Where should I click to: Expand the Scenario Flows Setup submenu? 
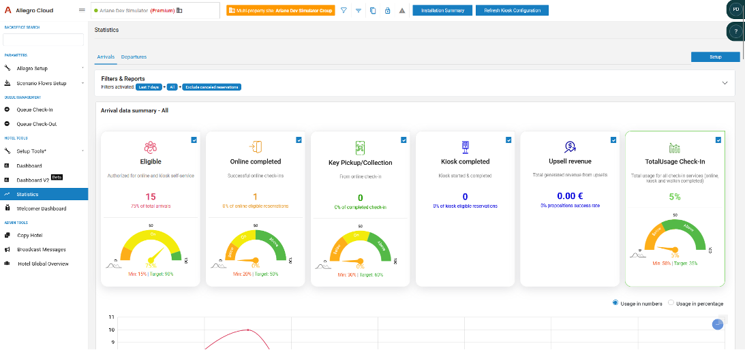(x=82, y=83)
